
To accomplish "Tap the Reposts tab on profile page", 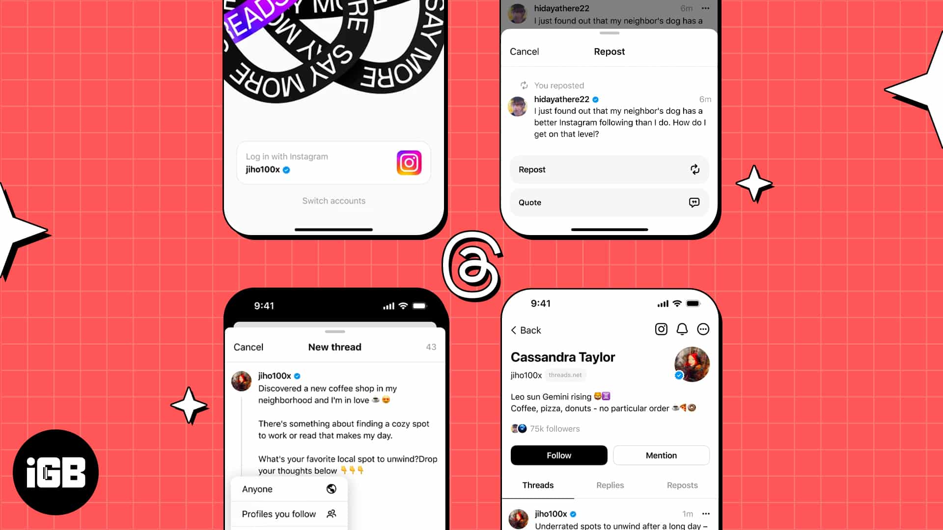I will click(x=682, y=485).
